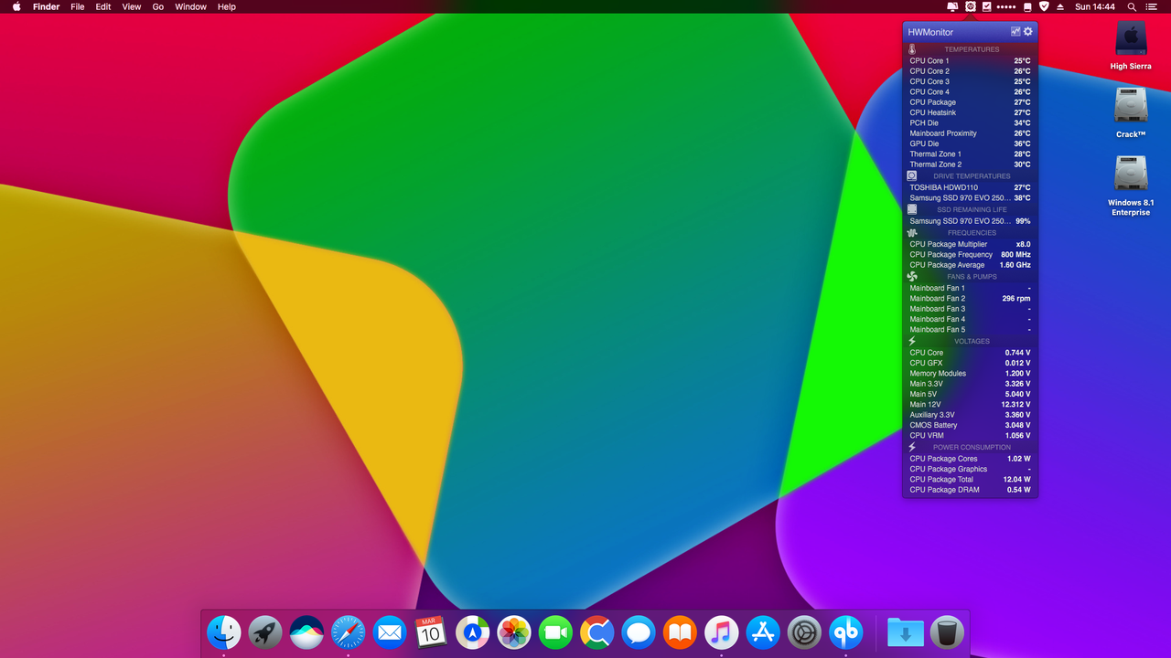This screenshot has height=658, width=1171.
Task: Select Mainboard Fan 2 row
Action: (970, 299)
